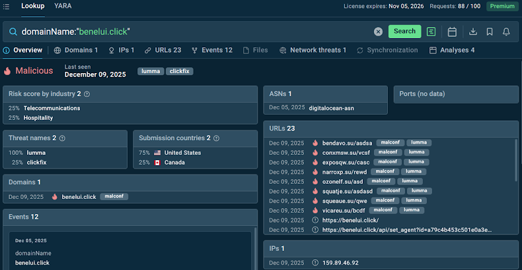
Task: Click malconf tag on exposqw.su/casc row
Action: pos(387,162)
